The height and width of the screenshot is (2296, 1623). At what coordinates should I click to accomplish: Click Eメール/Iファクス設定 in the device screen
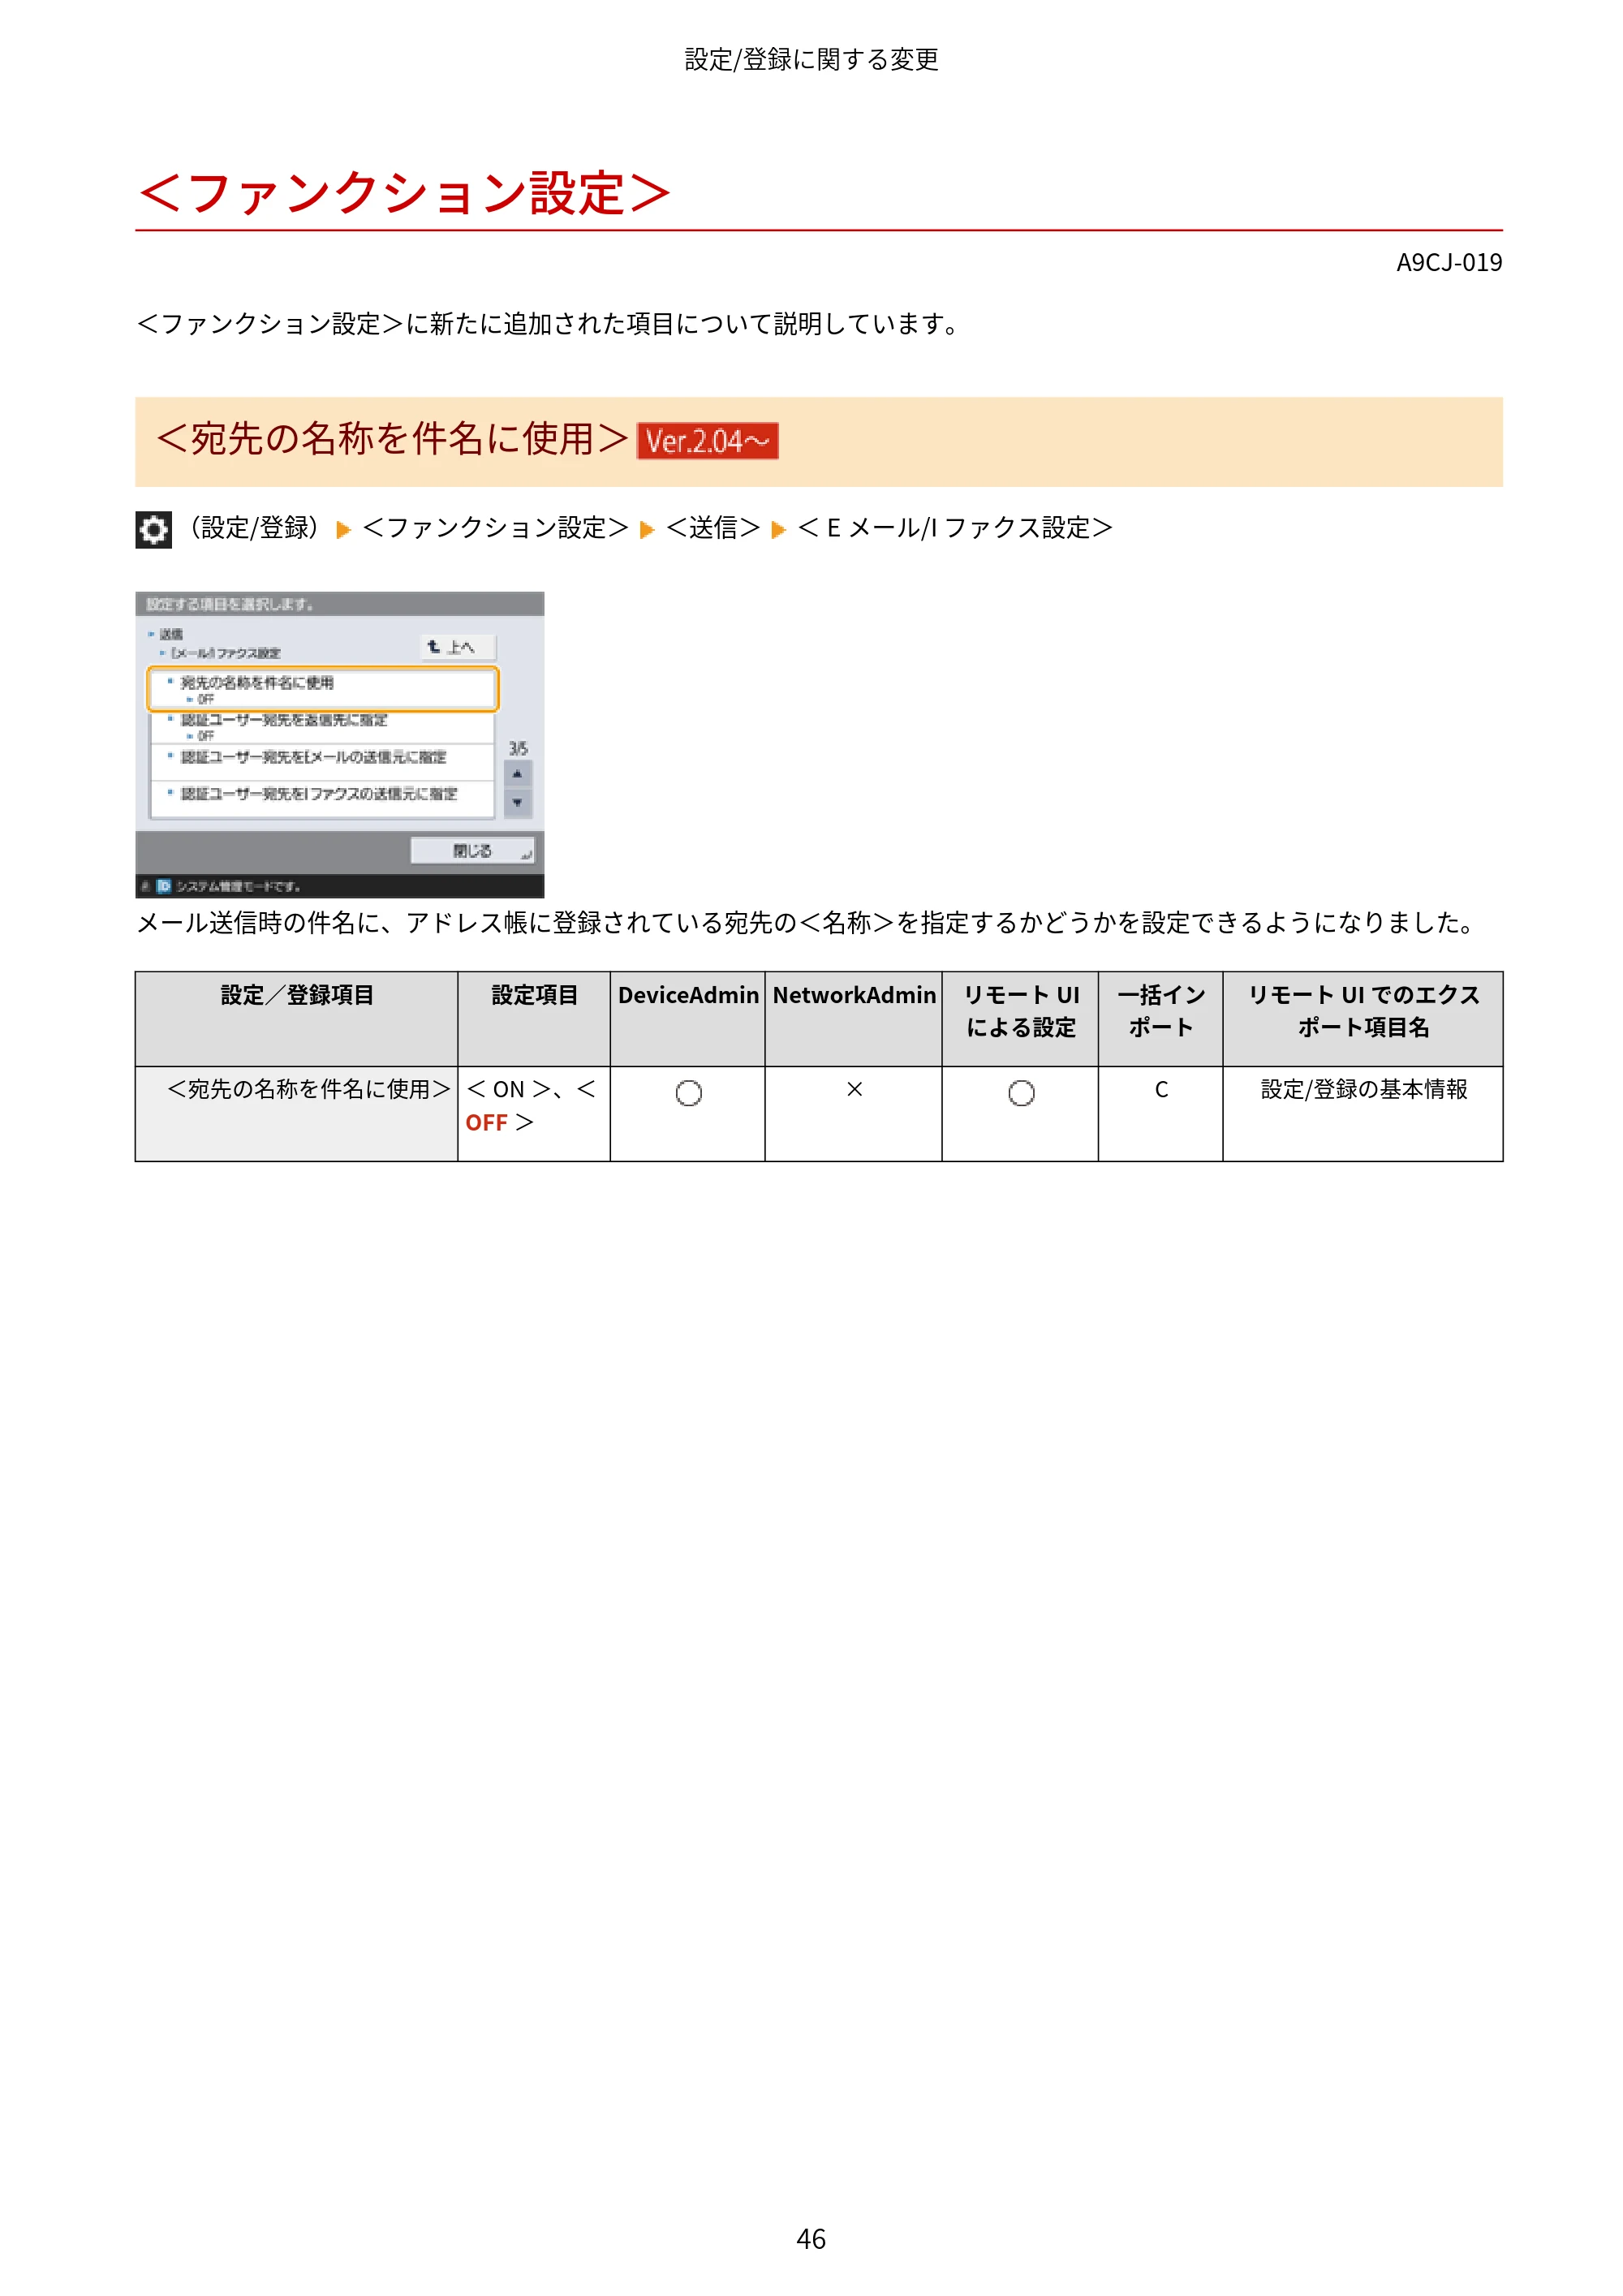[226, 653]
